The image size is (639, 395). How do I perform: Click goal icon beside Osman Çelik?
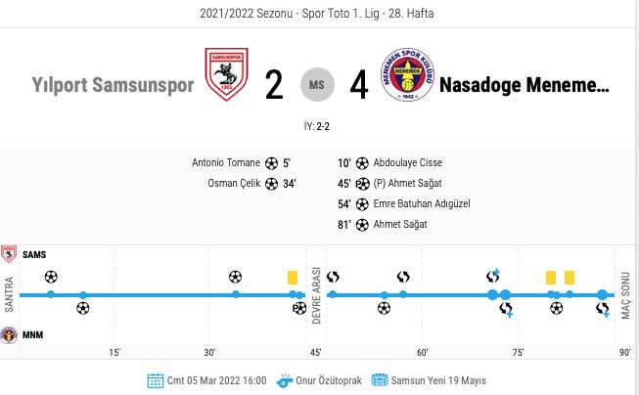tap(271, 184)
